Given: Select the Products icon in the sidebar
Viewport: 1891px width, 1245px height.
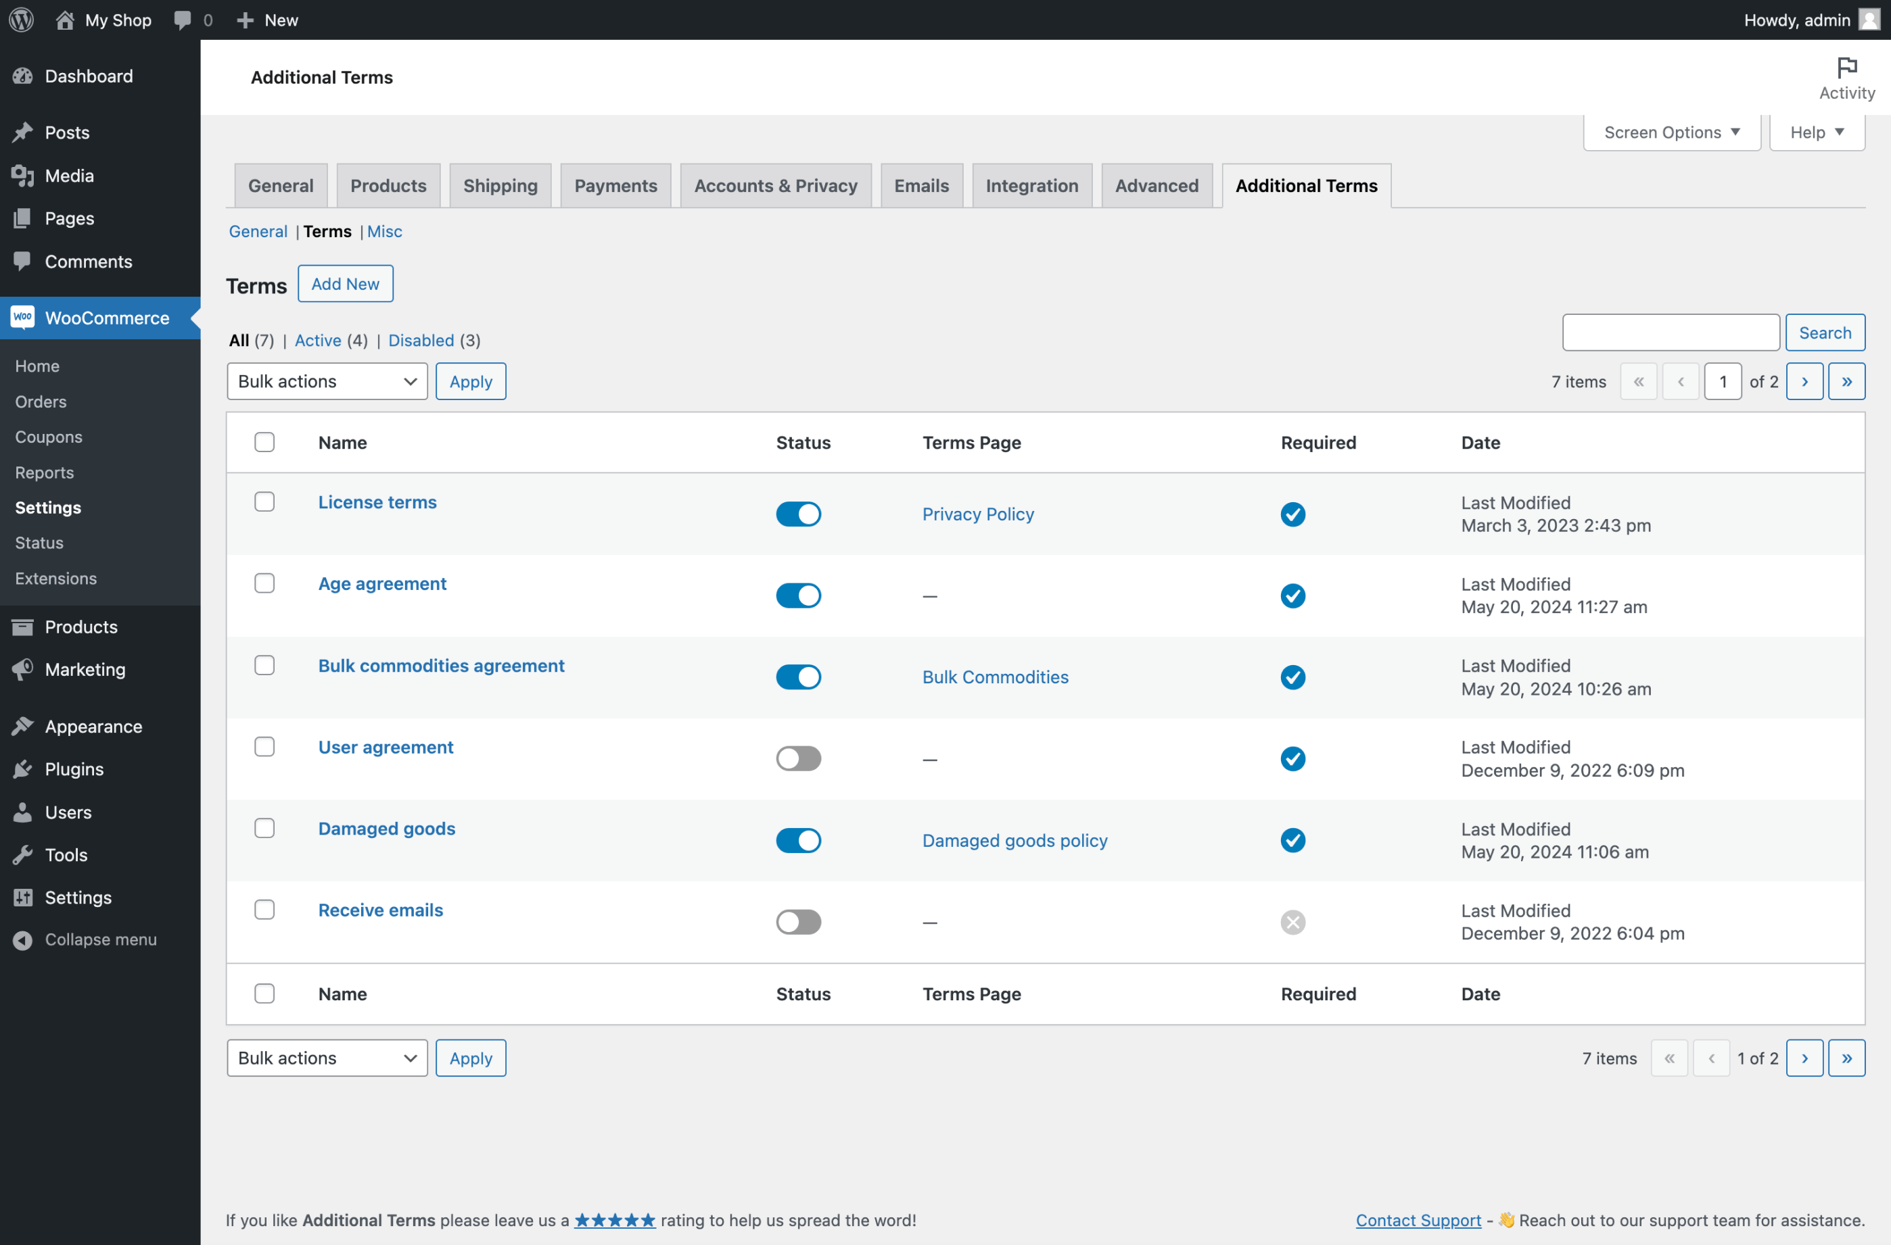Looking at the screenshot, I should point(22,627).
